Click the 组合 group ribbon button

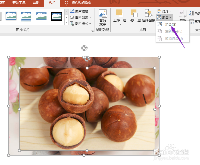(164, 17)
